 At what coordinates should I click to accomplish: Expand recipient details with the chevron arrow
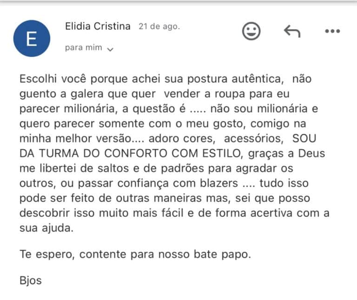(110, 49)
